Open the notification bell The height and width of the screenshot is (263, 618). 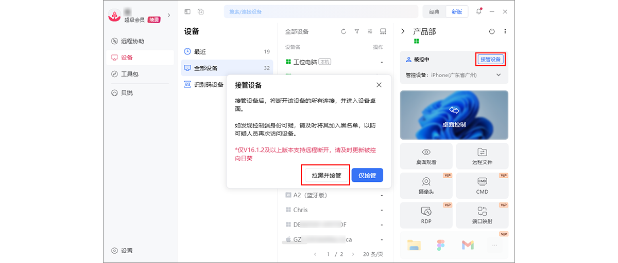[x=479, y=11]
